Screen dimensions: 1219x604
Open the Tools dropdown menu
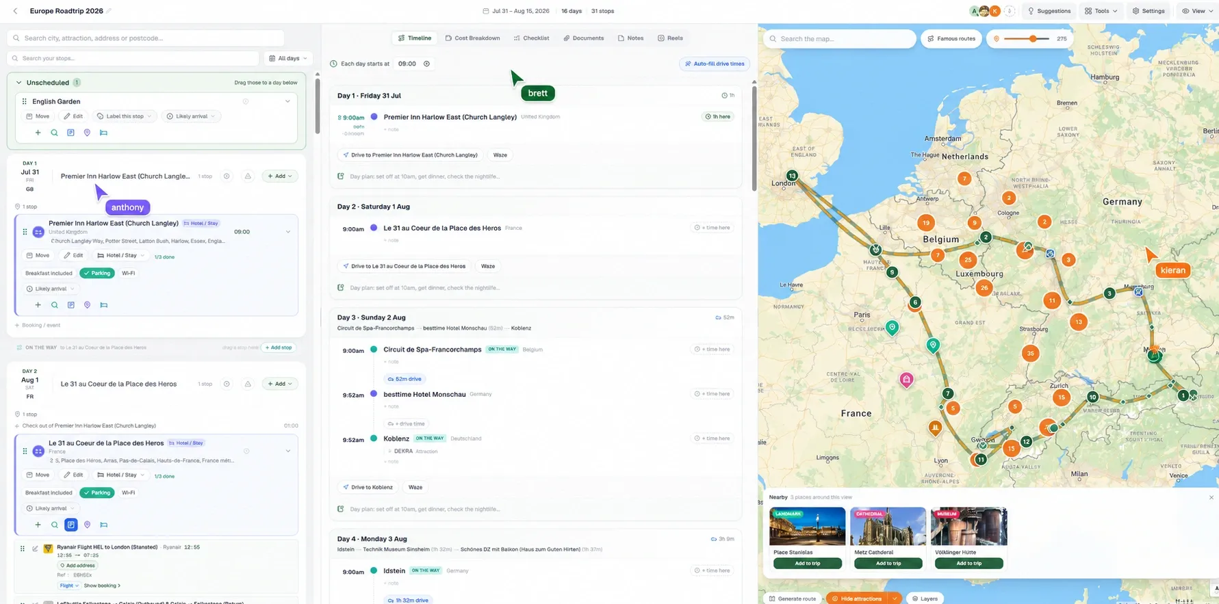point(1101,11)
